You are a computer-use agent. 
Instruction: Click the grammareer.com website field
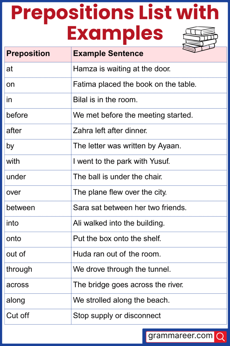click(x=180, y=336)
